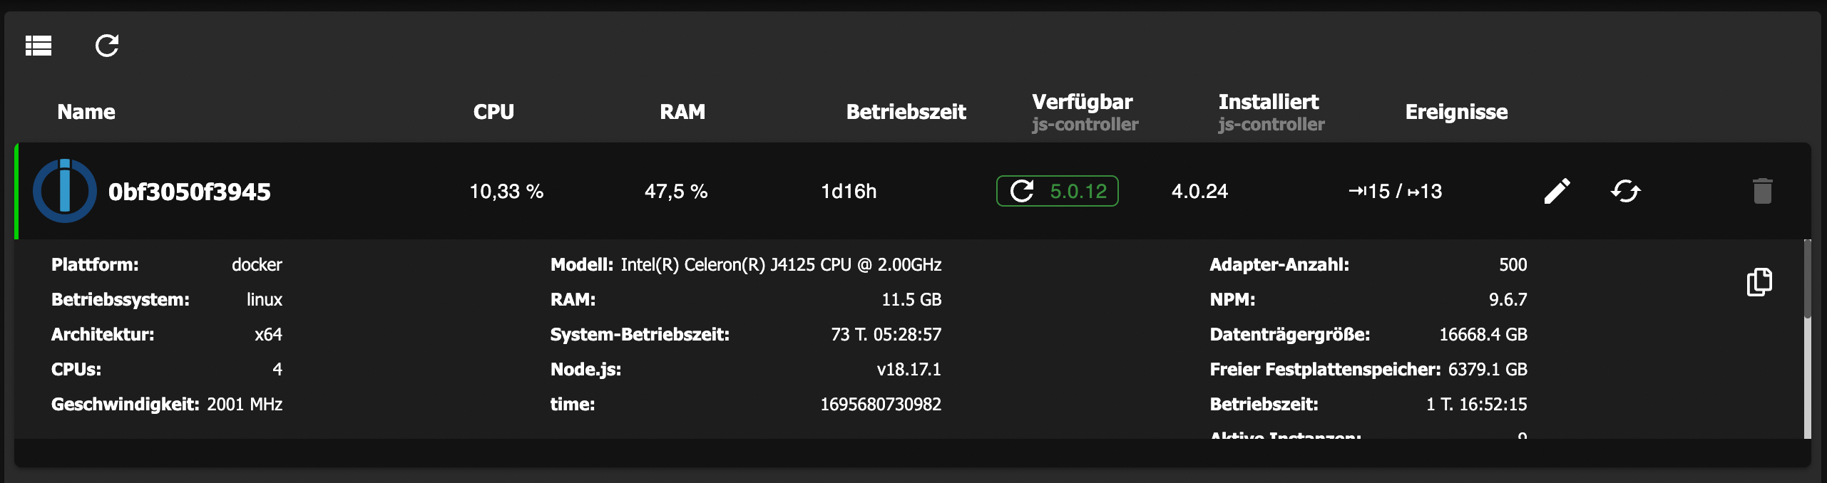Click the CPU column header

click(x=493, y=112)
